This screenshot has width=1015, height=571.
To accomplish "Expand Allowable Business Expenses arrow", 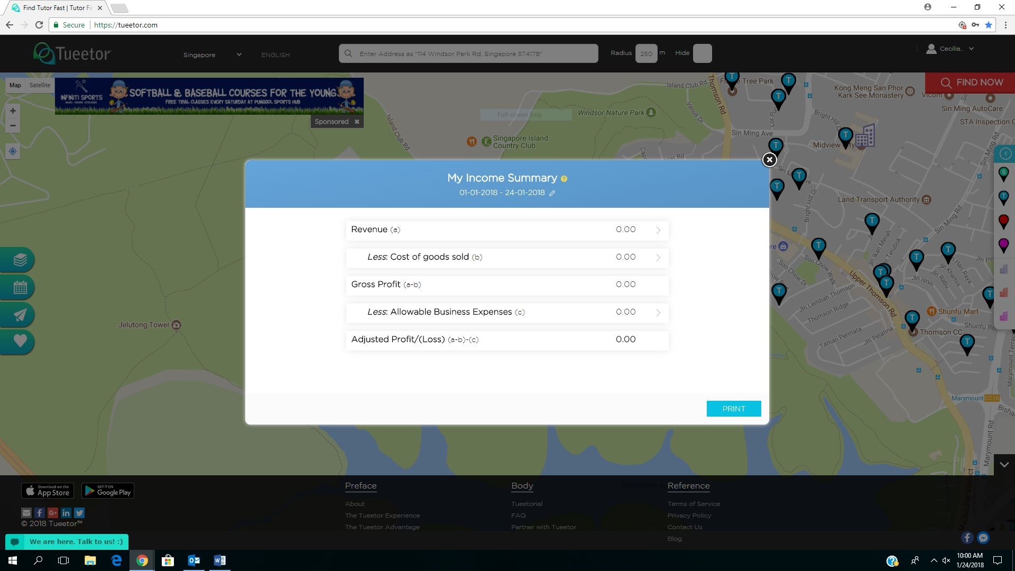I will pyautogui.click(x=658, y=312).
